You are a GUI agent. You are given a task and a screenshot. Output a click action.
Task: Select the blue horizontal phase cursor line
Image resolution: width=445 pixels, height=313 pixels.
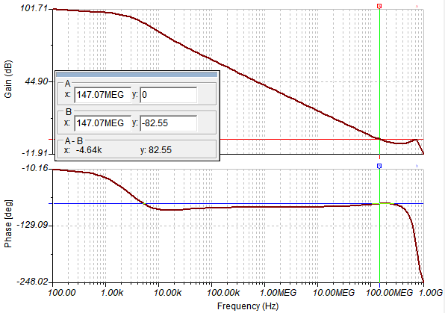tap(238, 204)
